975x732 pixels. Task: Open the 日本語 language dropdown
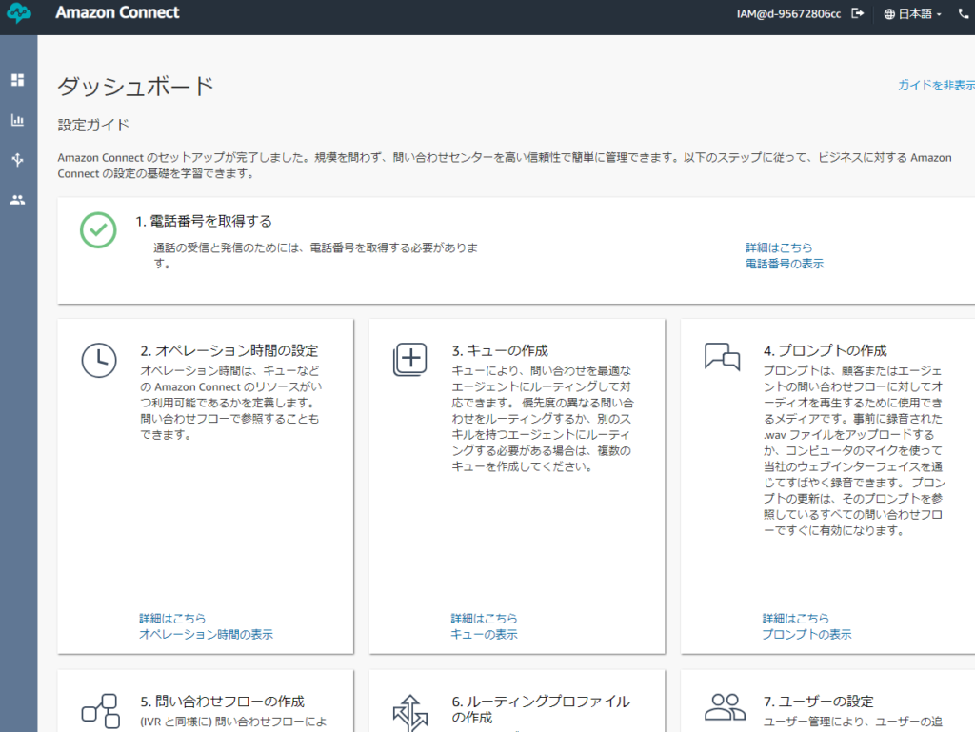pos(913,13)
